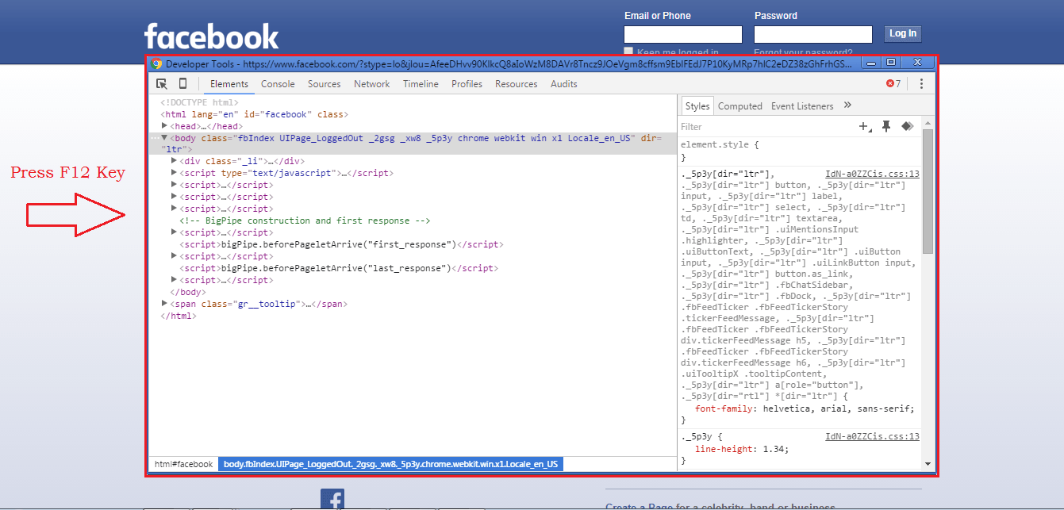Open the Network tab
1064x510 pixels.
pos(371,84)
